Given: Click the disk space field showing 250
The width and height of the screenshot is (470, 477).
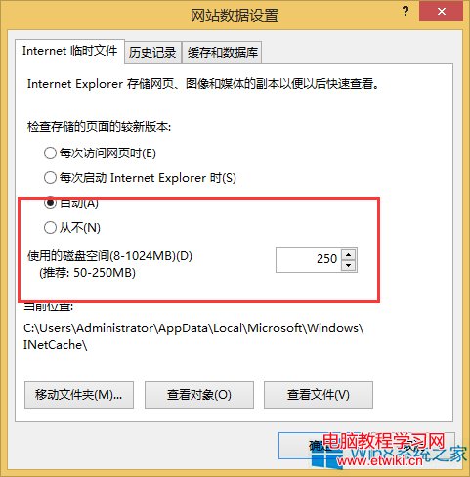Looking at the screenshot, I should click(309, 260).
